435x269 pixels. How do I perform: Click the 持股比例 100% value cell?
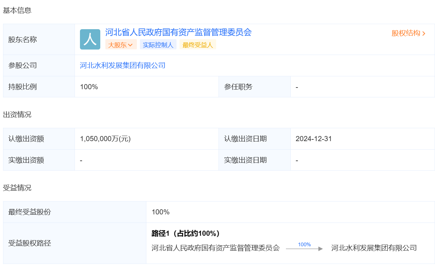(x=89, y=87)
